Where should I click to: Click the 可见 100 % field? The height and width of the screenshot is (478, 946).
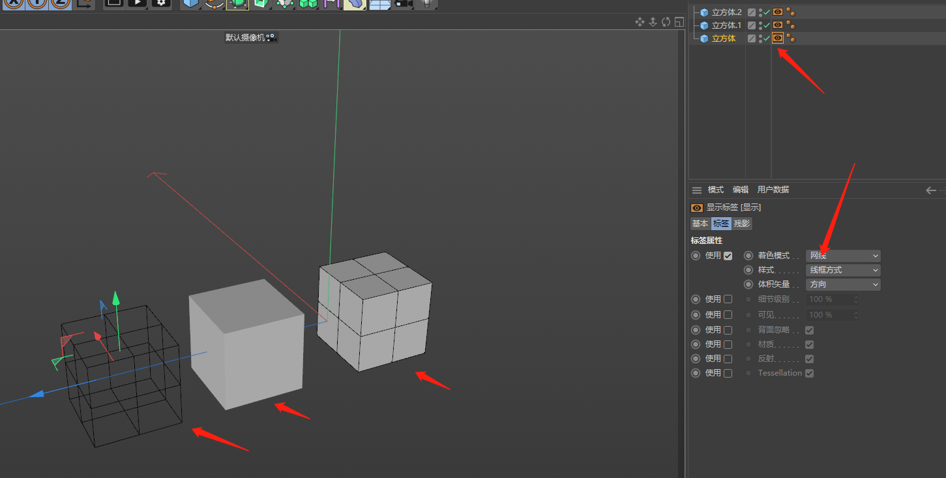tap(833, 314)
